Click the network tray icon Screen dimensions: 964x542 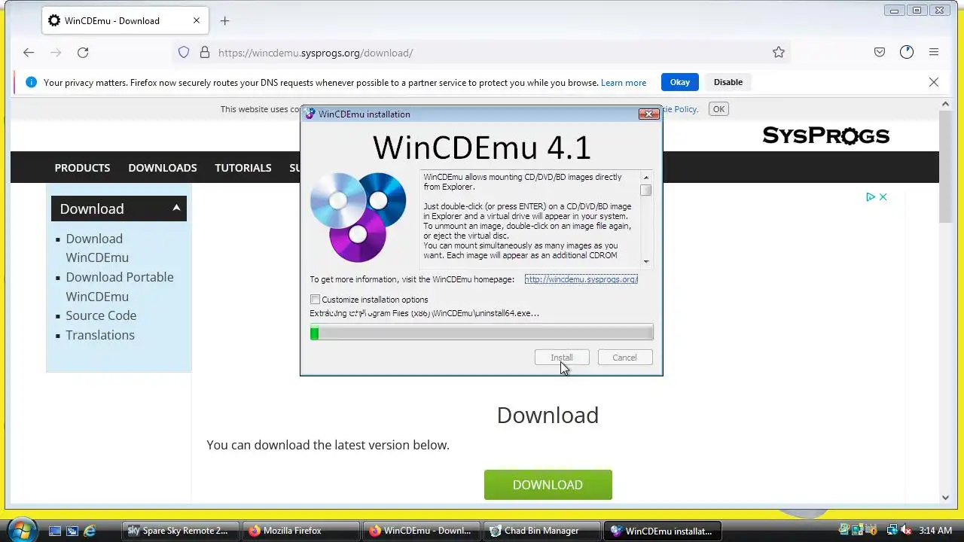coord(892,531)
